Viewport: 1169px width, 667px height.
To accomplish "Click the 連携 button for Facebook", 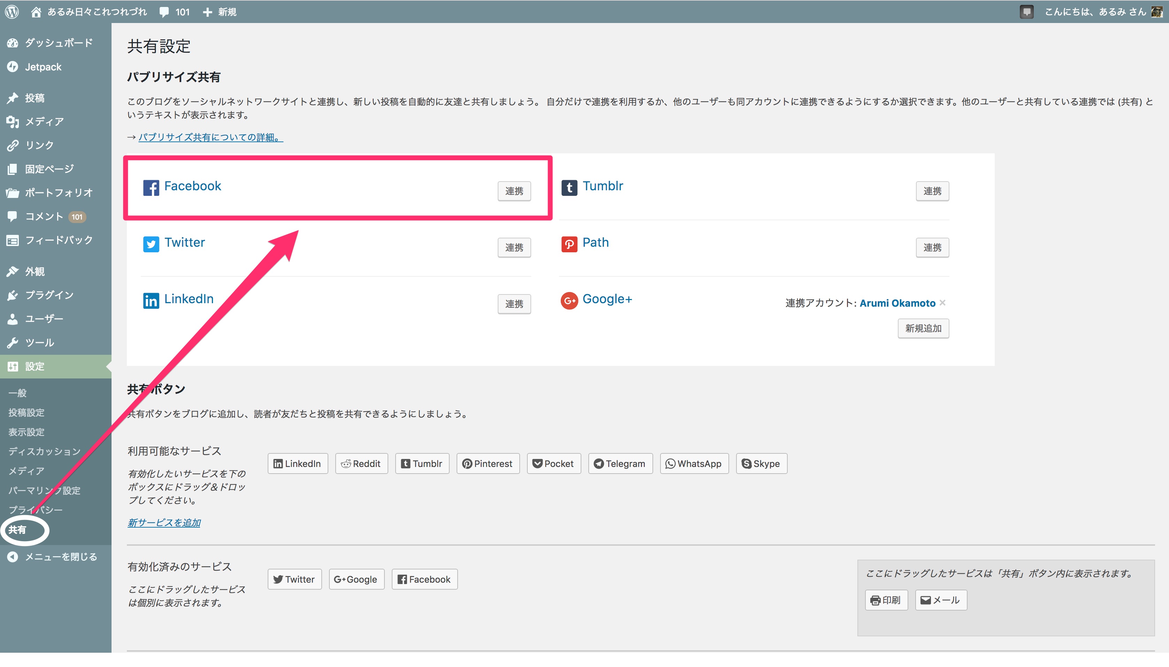I will click(x=514, y=191).
